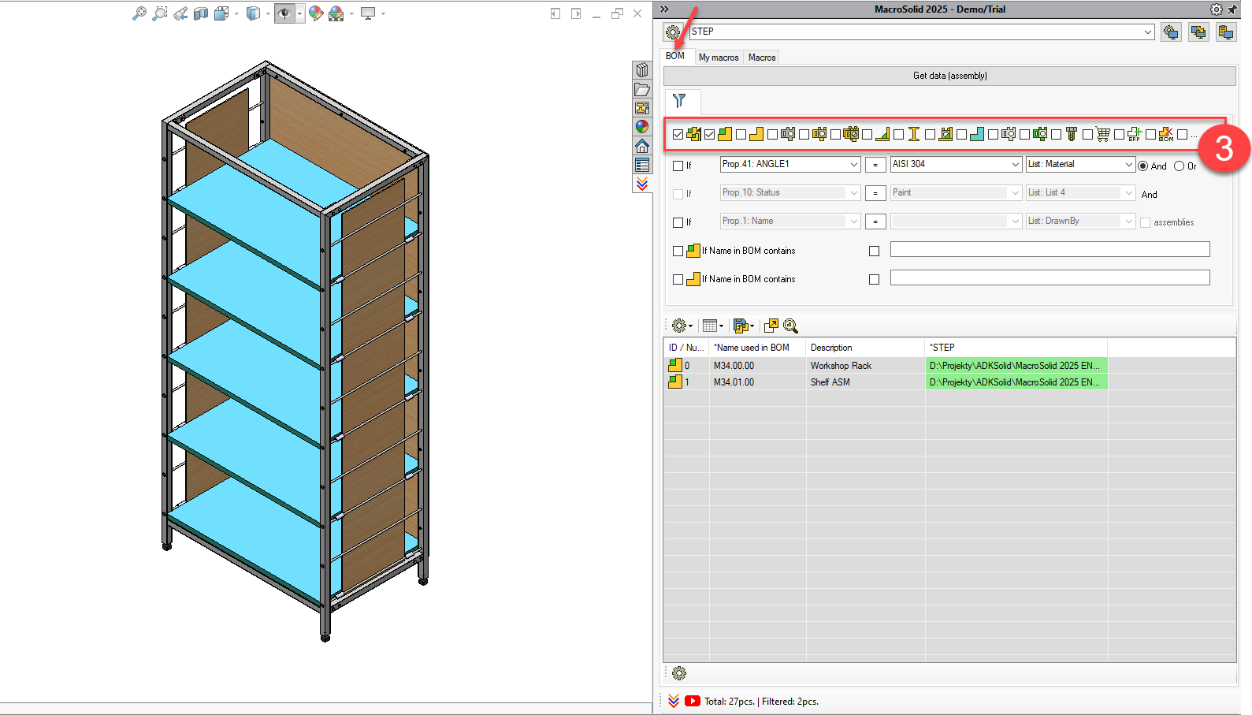The image size is (1252, 715).
Task: Toggle the Section View icon
Action: tap(201, 13)
